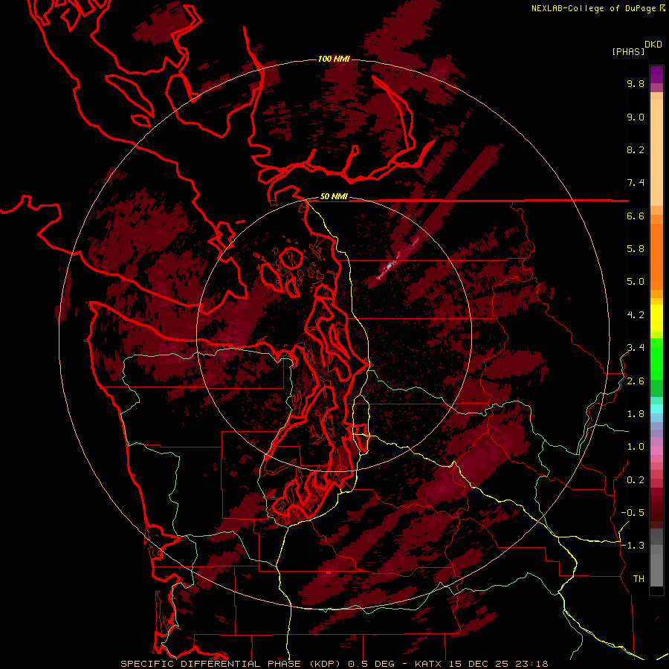Screen dimensions: 669x669
Task: Click the -0.5 scale value
Action: (x=633, y=513)
